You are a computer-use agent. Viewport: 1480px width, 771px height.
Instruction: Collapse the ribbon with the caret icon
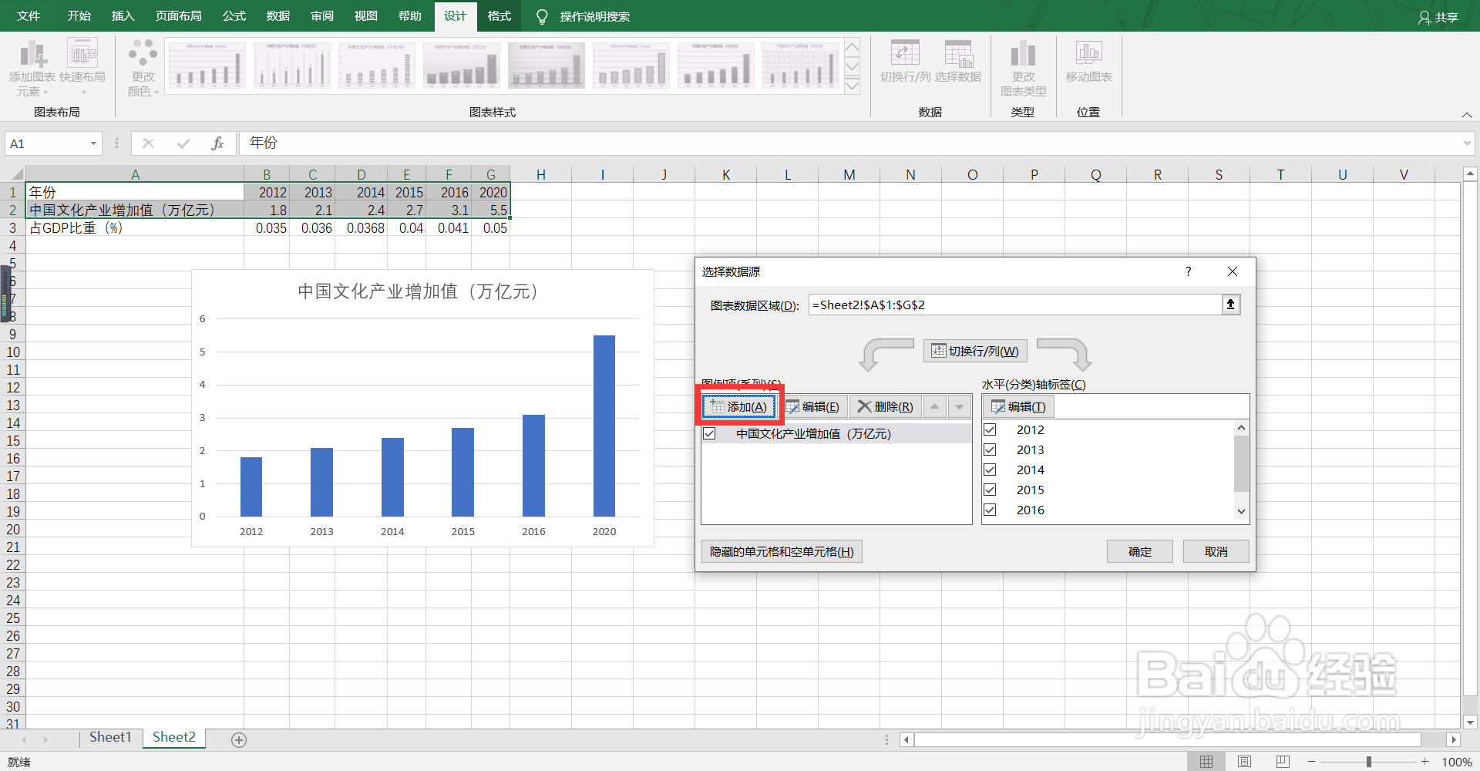coord(1466,115)
